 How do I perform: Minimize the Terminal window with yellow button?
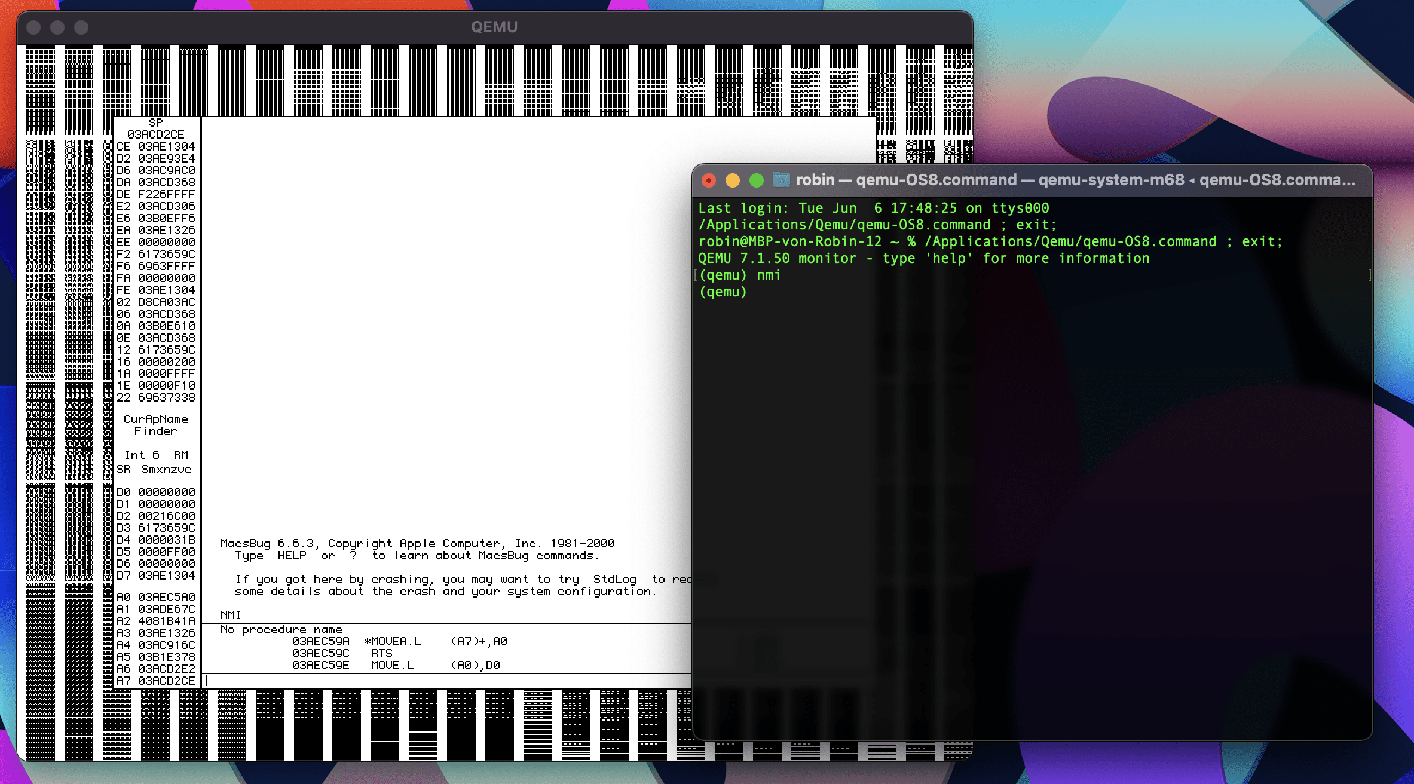click(x=733, y=180)
